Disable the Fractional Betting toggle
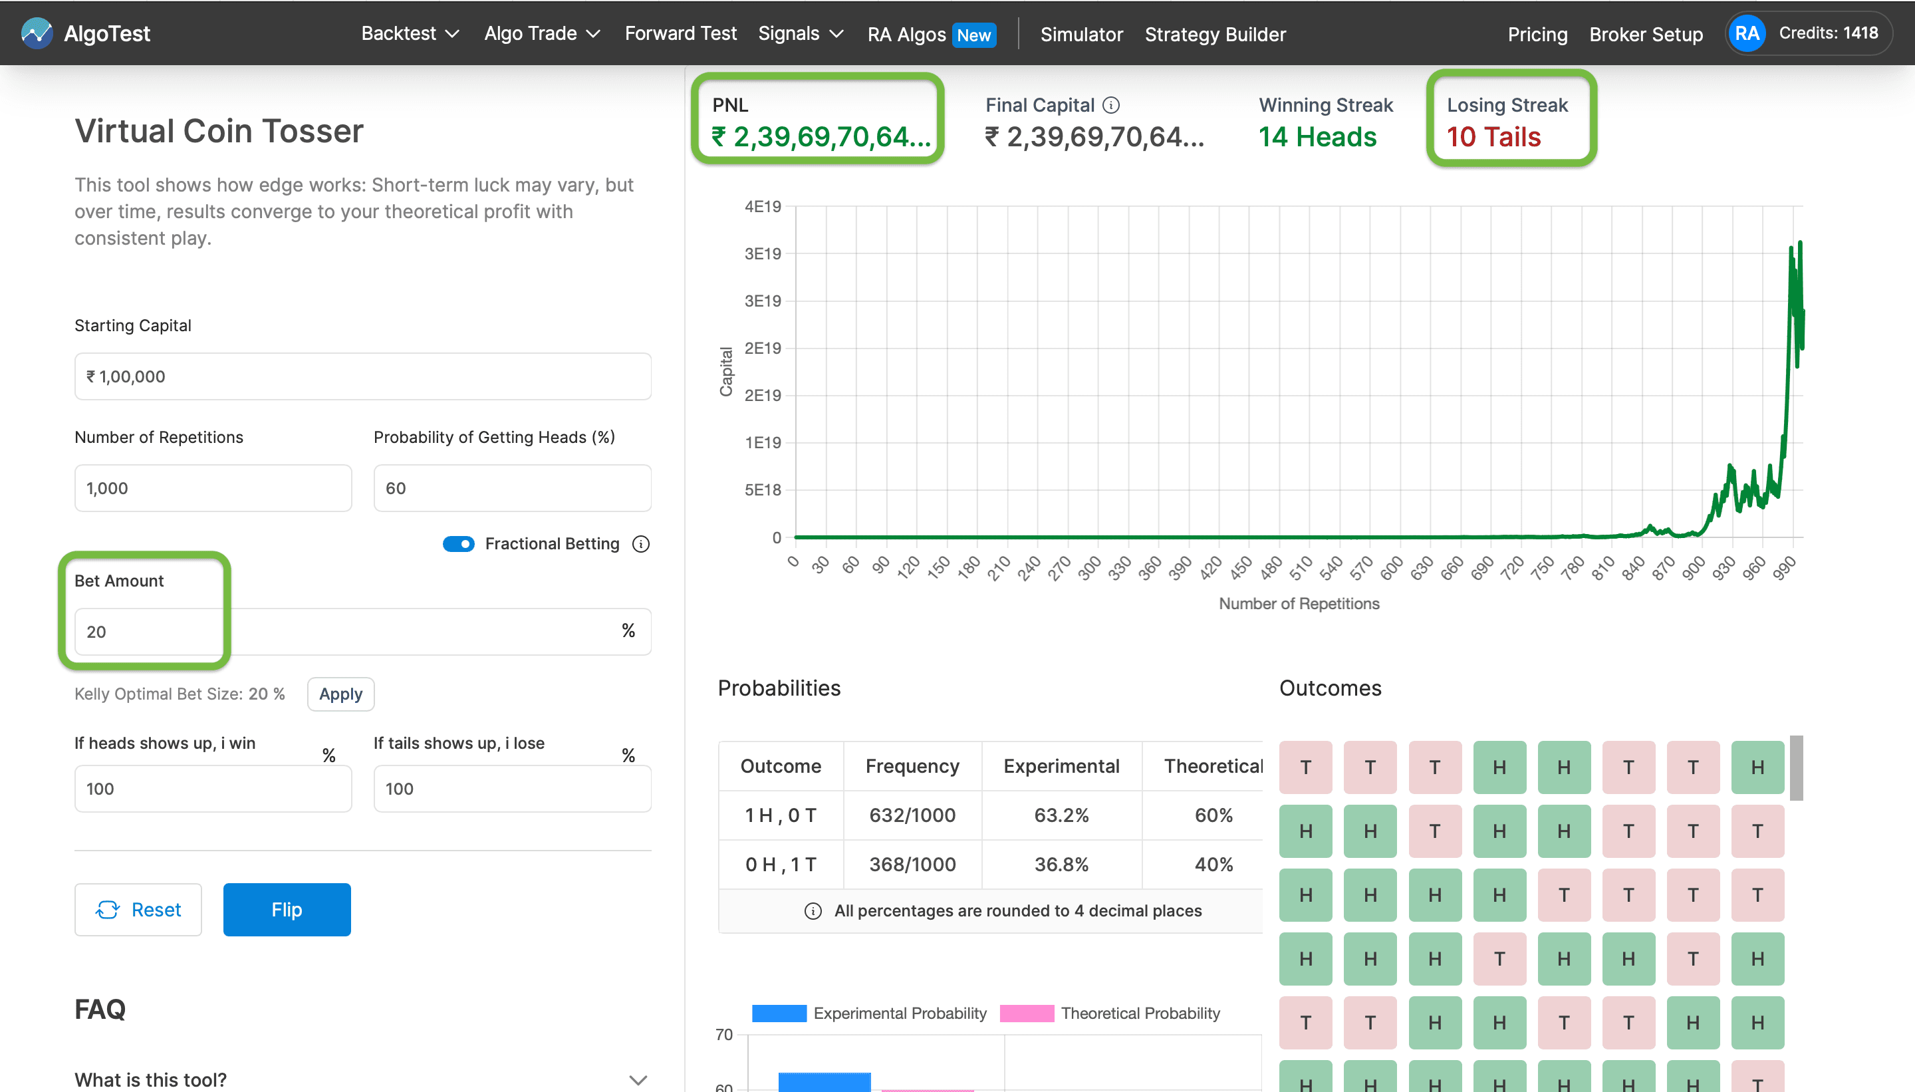1915x1092 pixels. pos(459,544)
